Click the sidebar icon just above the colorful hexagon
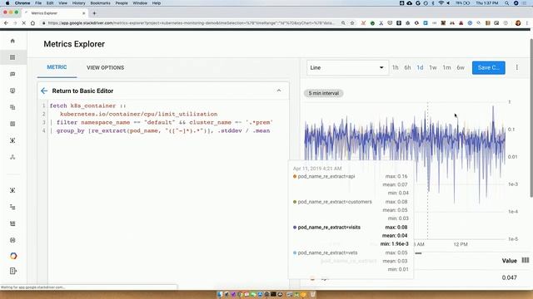 [x=12, y=240]
